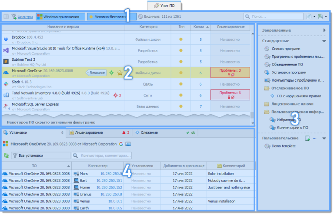Viewport: 334px width, 215px height.
Task: Open copies count 7 for SQL Server Express
Action: pyautogui.click(x=200, y=106)
